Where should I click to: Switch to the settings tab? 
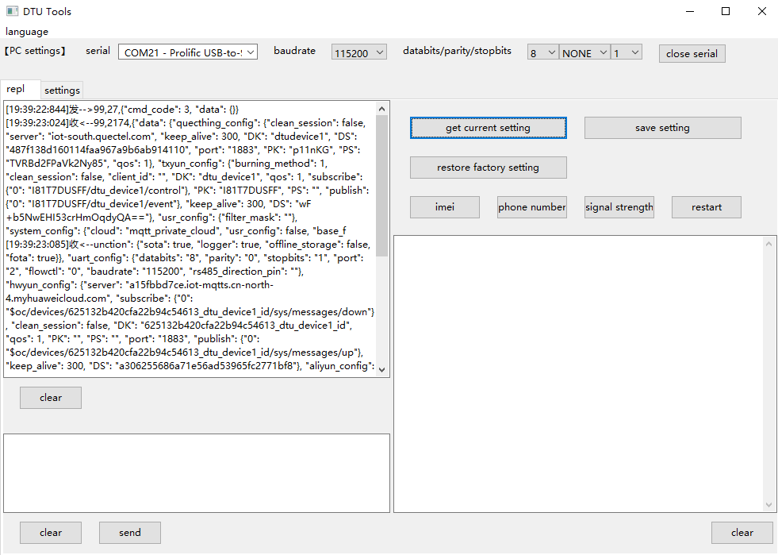[x=61, y=90]
